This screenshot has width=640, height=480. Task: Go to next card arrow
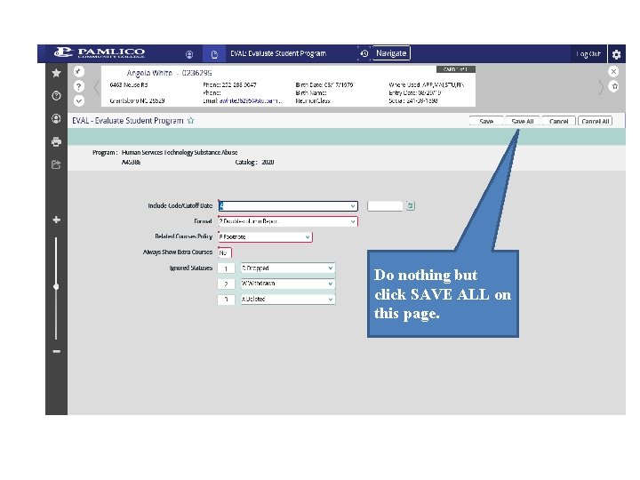pyautogui.click(x=600, y=87)
